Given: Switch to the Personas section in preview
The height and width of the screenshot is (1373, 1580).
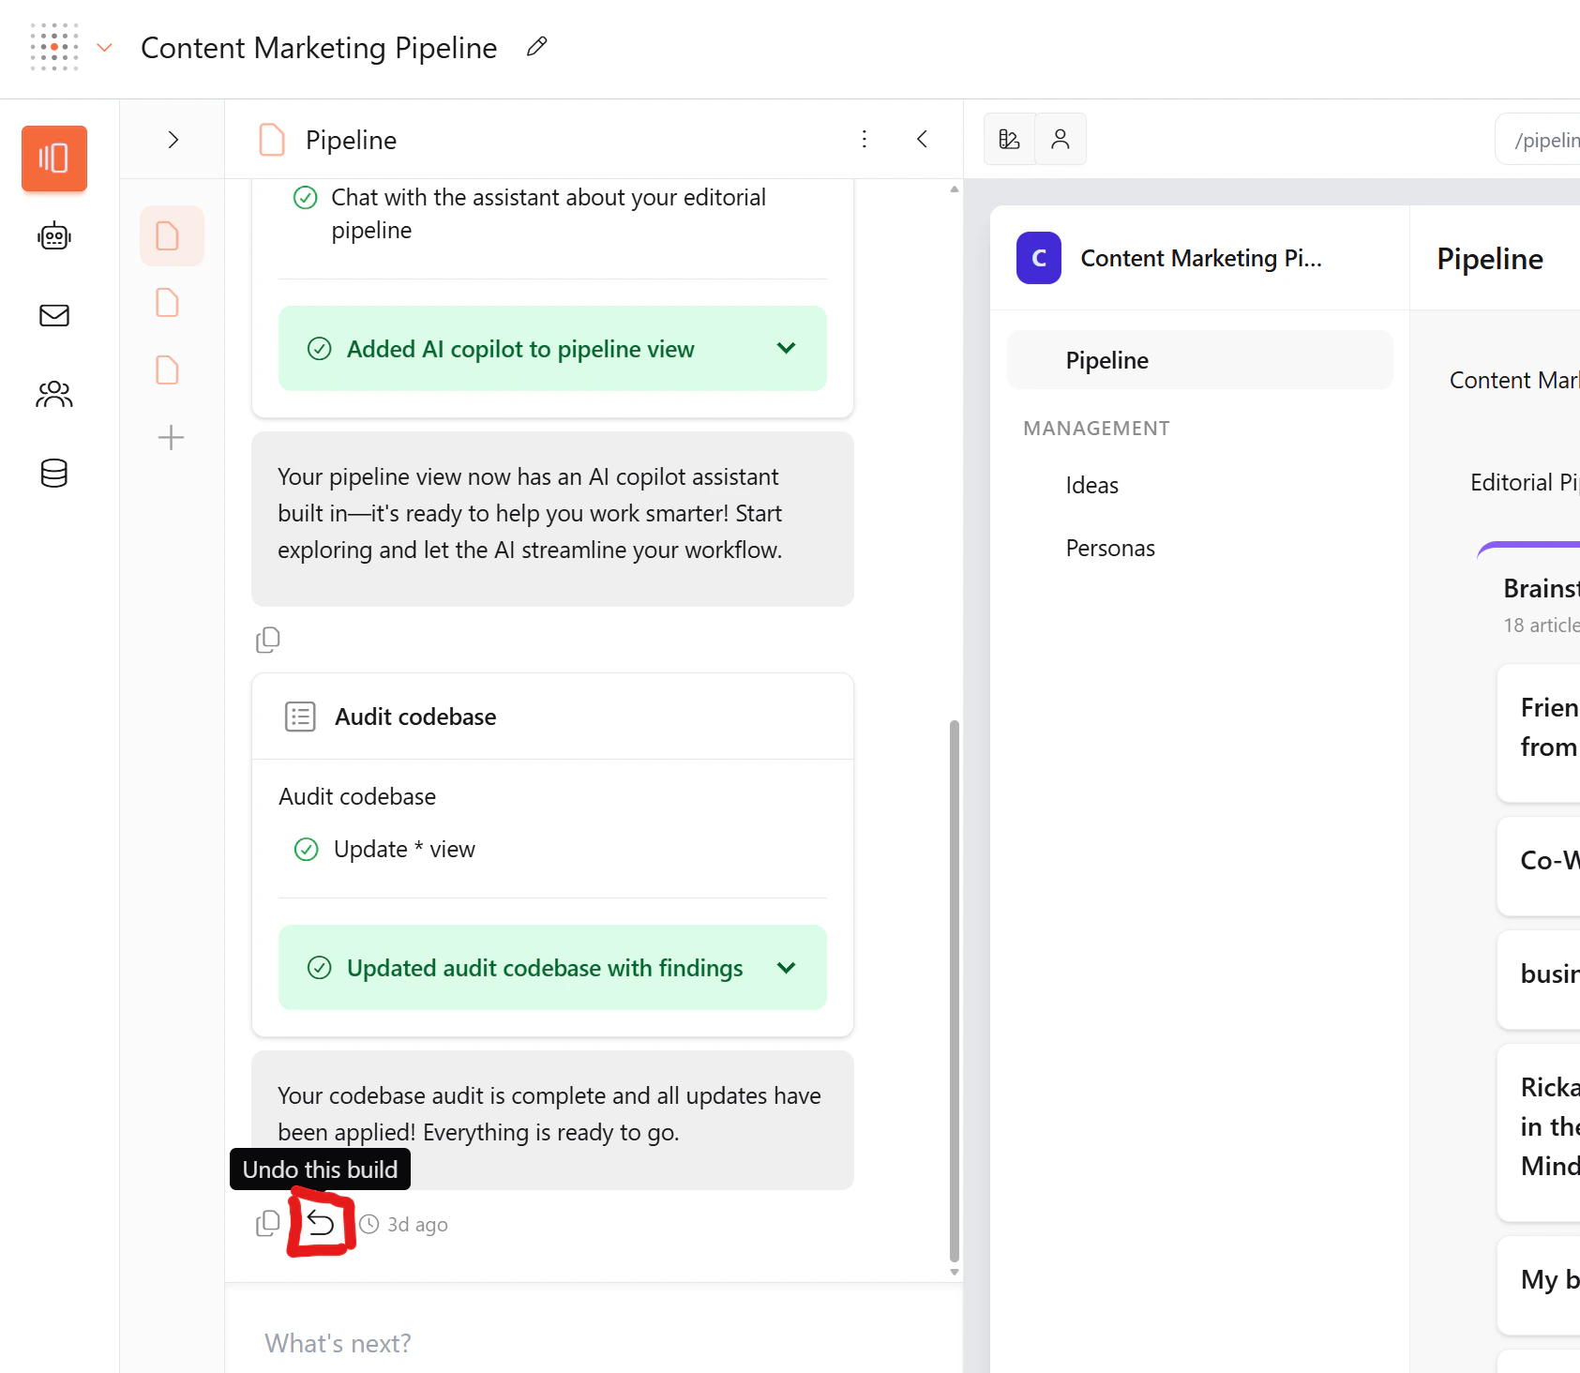Looking at the screenshot, I should click(1109, 547).
